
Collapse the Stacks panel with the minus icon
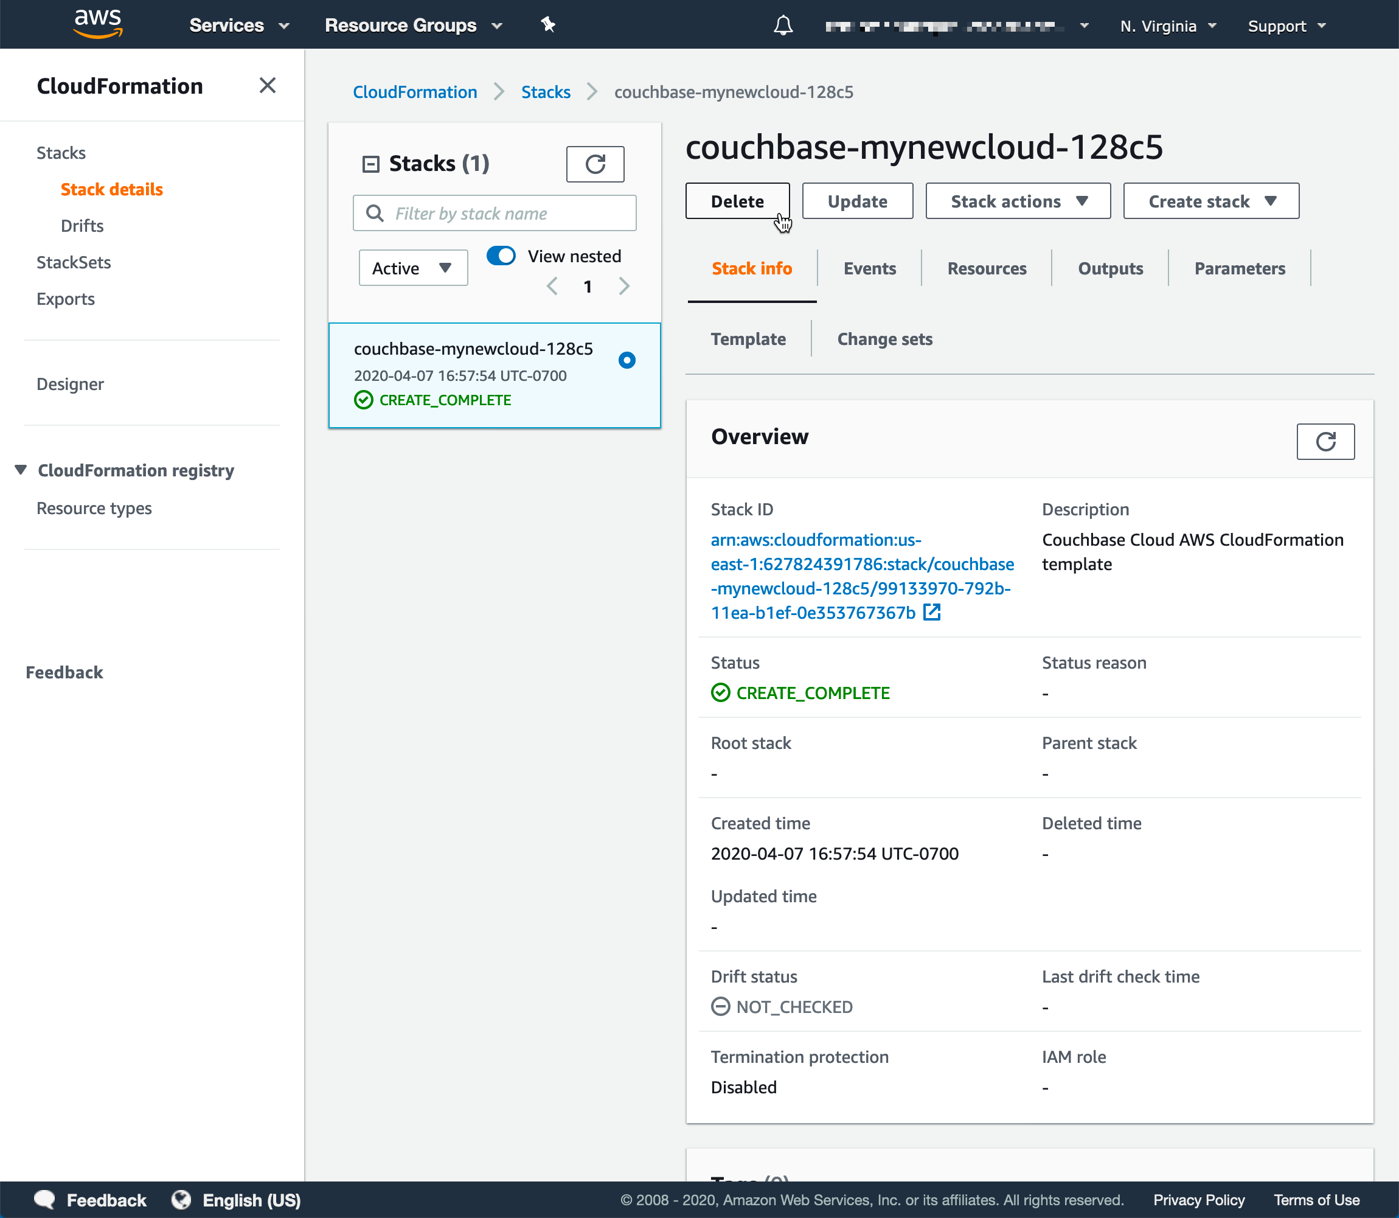[x=370, y=163]
